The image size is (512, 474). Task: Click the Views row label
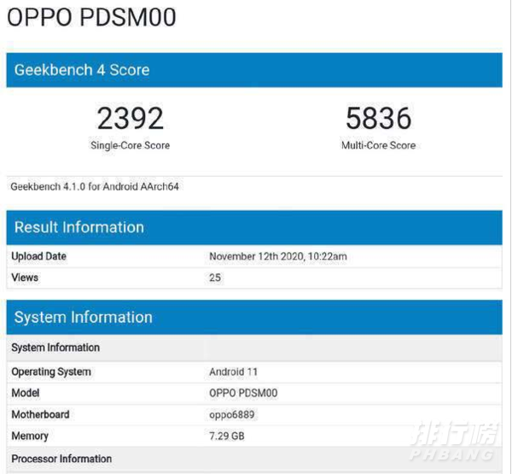(25, 278)
